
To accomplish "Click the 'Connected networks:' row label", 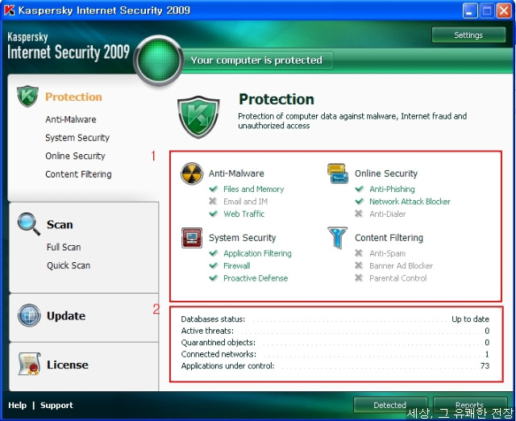I will 218,354.
